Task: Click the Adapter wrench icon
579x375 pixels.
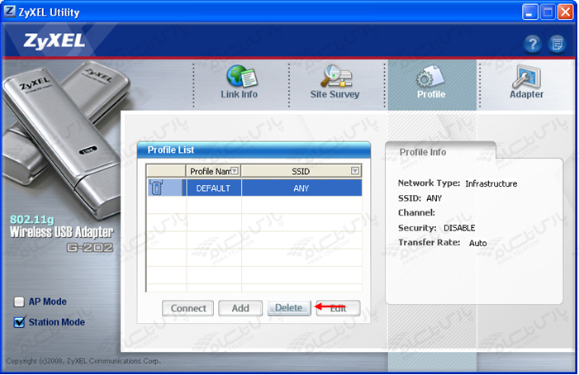Action: pyautogui.click(x=526, y=76)
